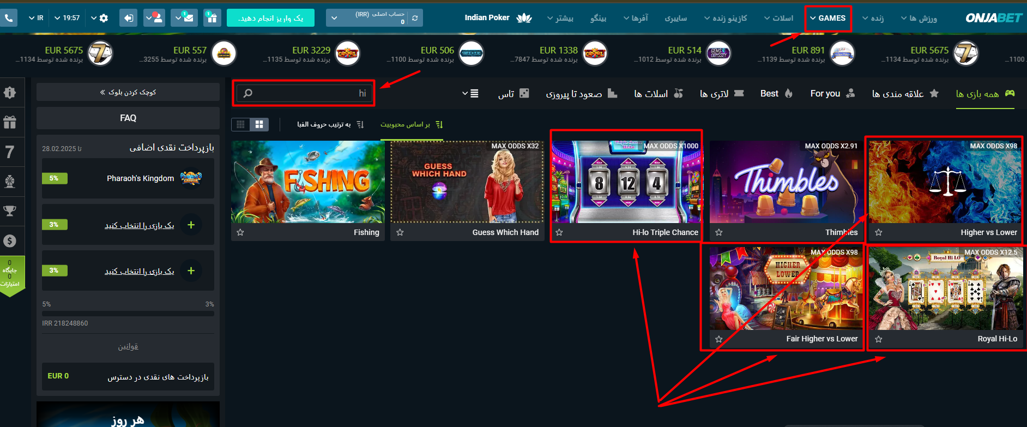Favorite the Fishing game star
1027x427 pixels.
pos(240,232)
